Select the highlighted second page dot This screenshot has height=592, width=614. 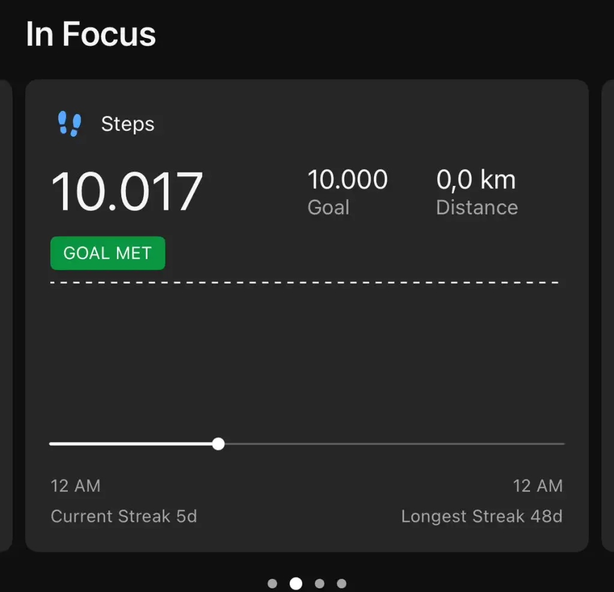click(296, 584)
